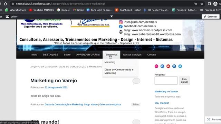221x124 pixels.
Task: Click the Pesquisar search field
Action: coord(166,81)
